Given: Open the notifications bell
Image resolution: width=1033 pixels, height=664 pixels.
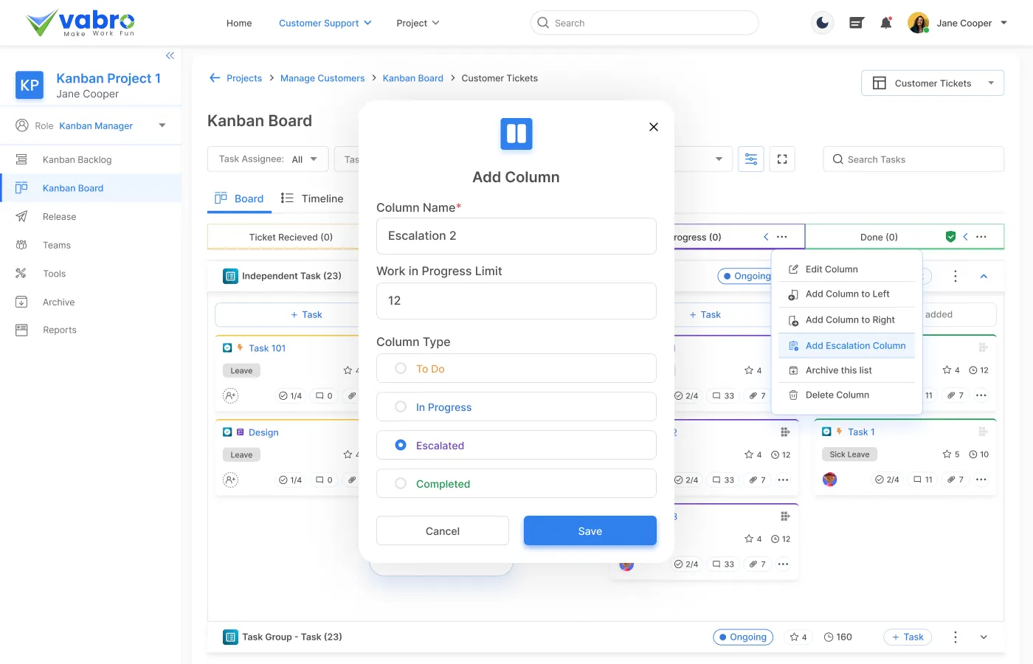Looking at the screenshot, I should pos(886,23).
